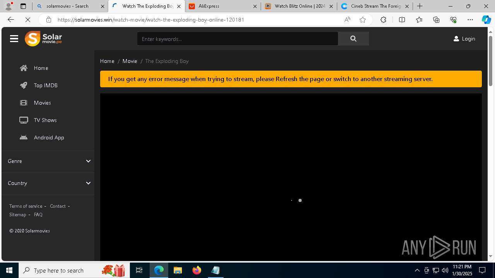Open the hamburger menu icon
495x278 pixels.
point(14,39)
